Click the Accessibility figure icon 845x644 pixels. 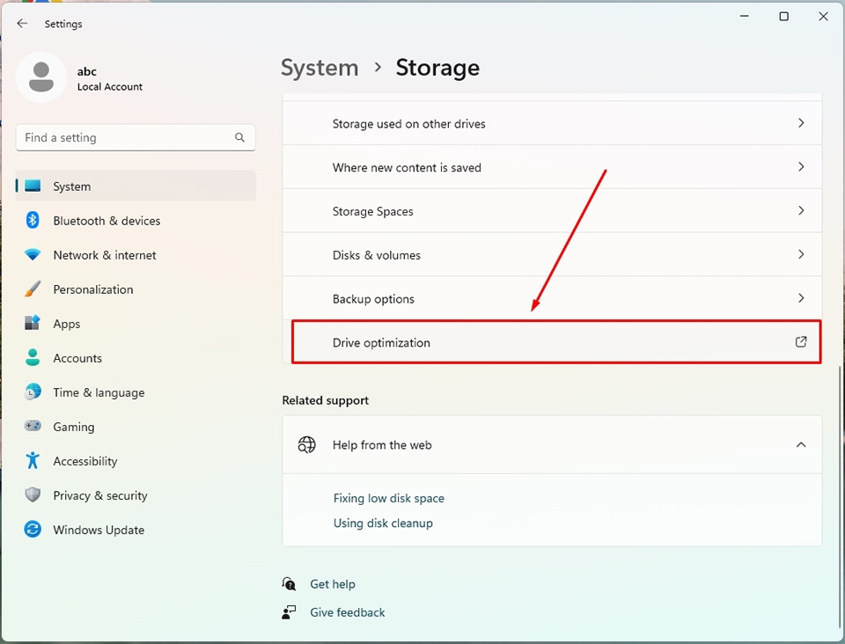[x=33, y=460]
